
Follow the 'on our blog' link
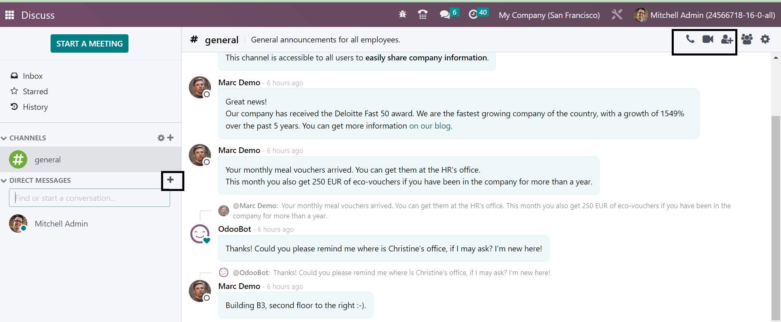[429, 126]
